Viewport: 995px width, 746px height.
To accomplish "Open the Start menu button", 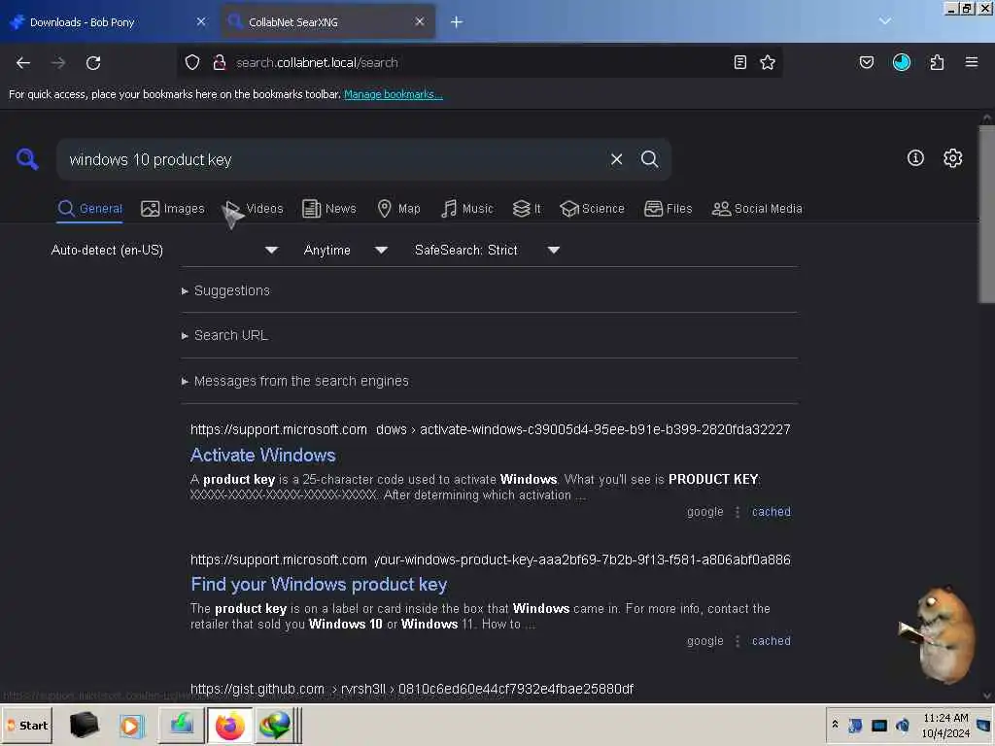I will (27, 725).
